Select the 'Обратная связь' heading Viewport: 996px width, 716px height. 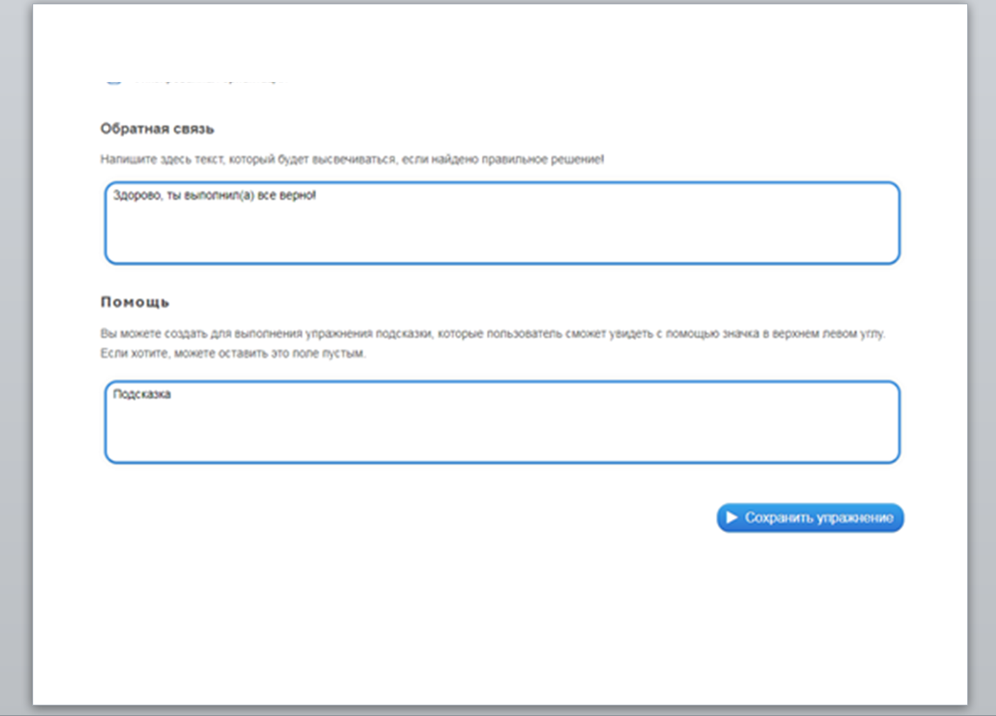(157, 129)
